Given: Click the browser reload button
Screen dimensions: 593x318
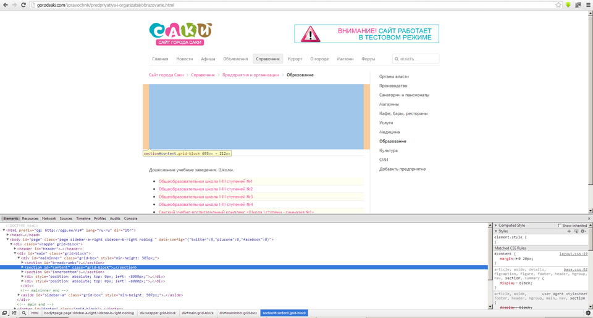Looking at the screenshot, I should pyautogui.click(x=23, y=5).
